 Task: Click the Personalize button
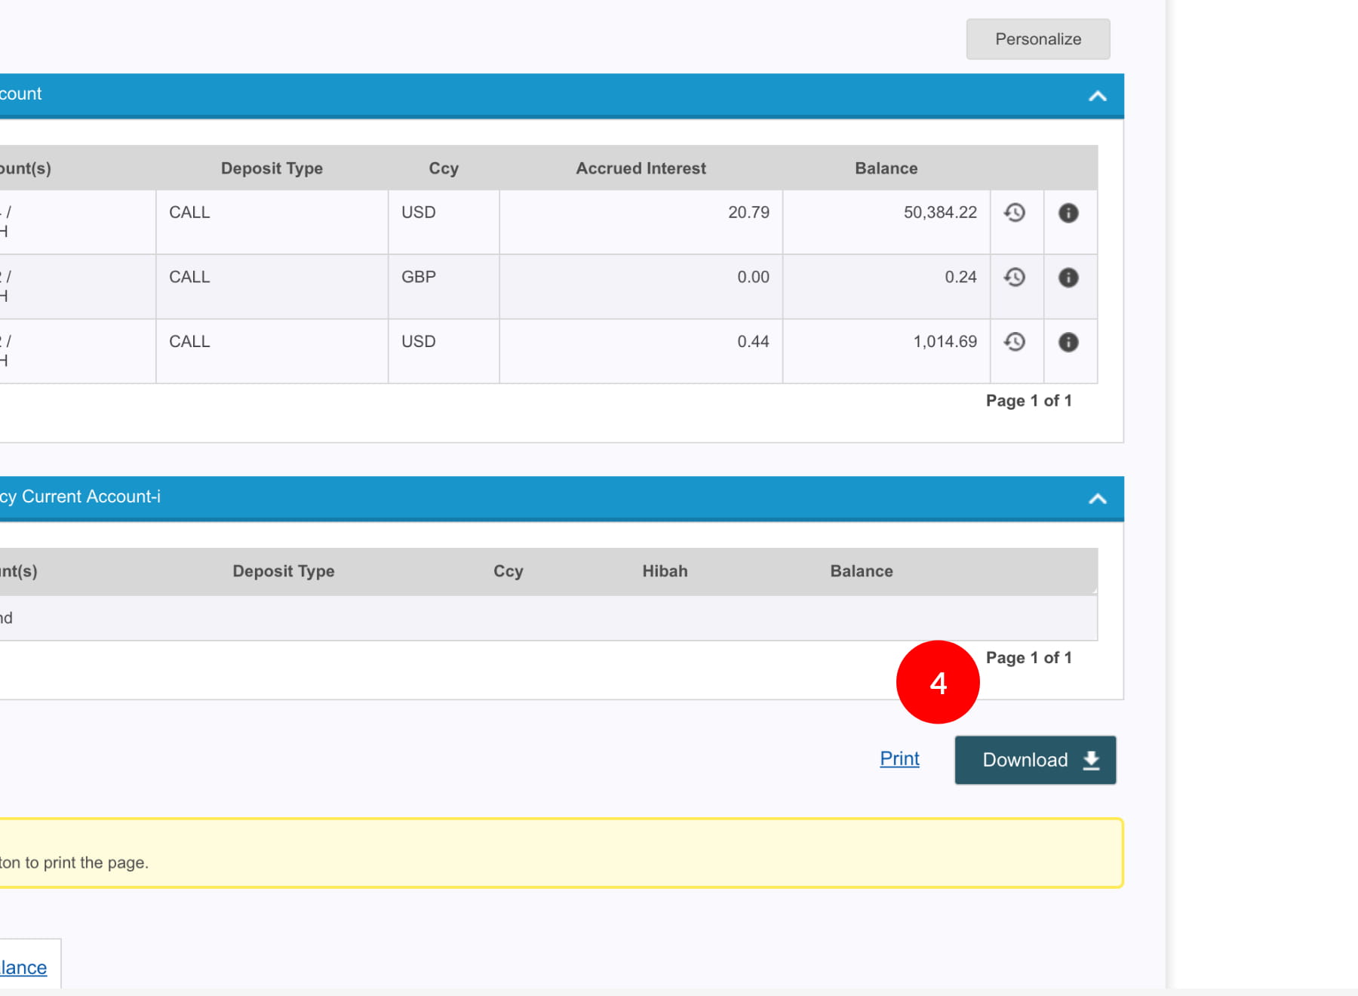pos(1037,39)
